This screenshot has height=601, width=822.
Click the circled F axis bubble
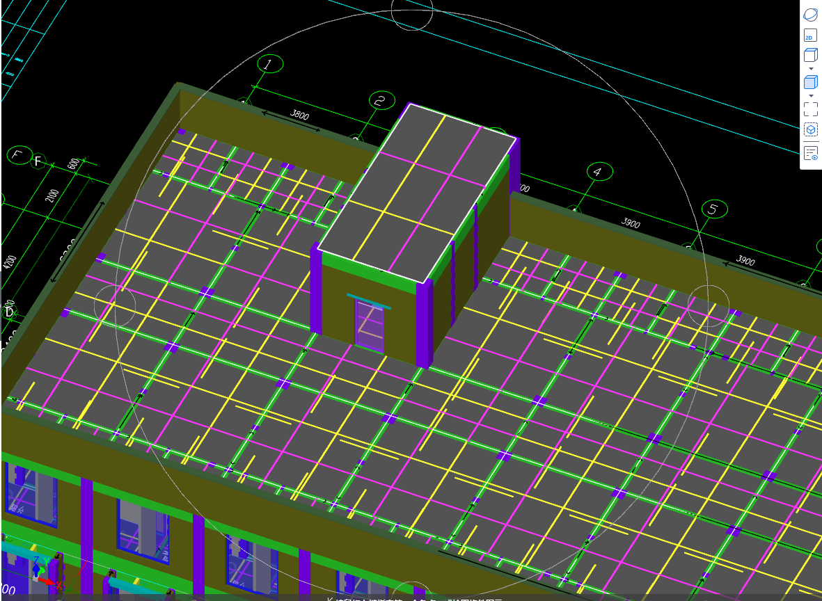pyautogui.click(x=19, y=155)
